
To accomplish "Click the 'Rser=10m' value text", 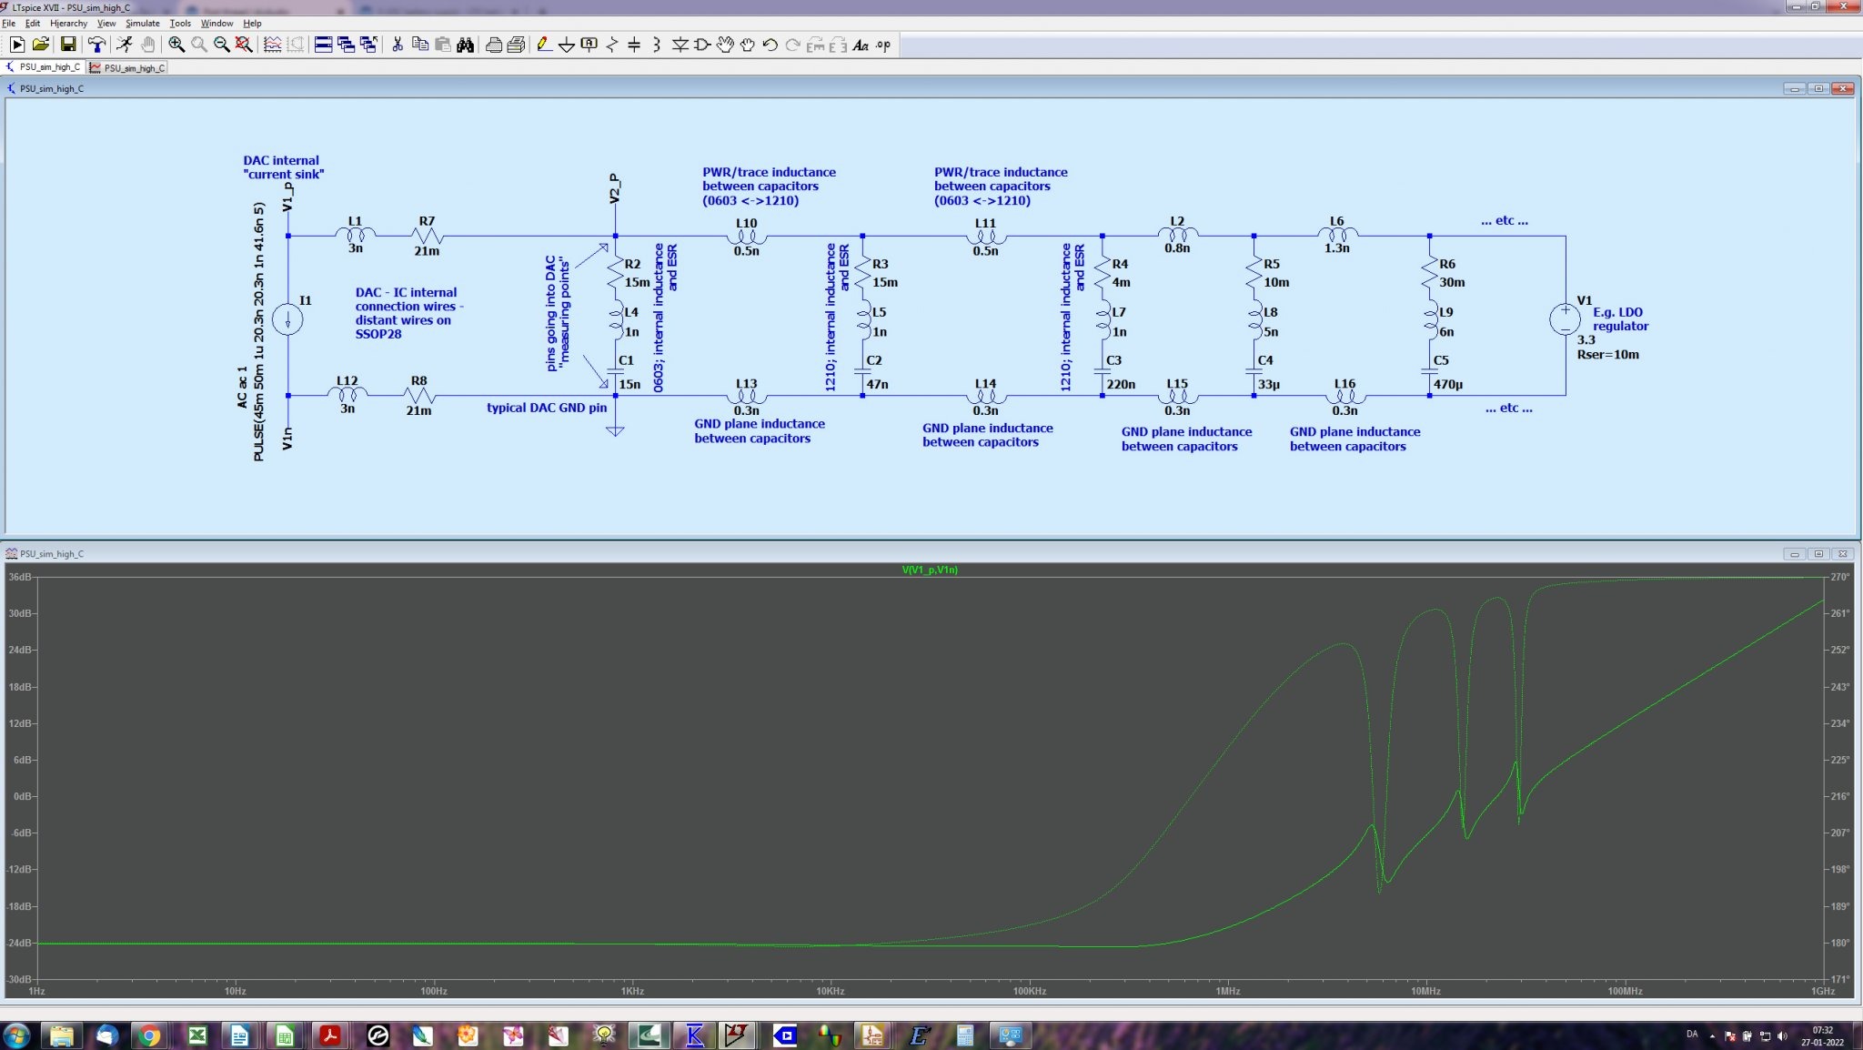I will (x=1607, y=354).
